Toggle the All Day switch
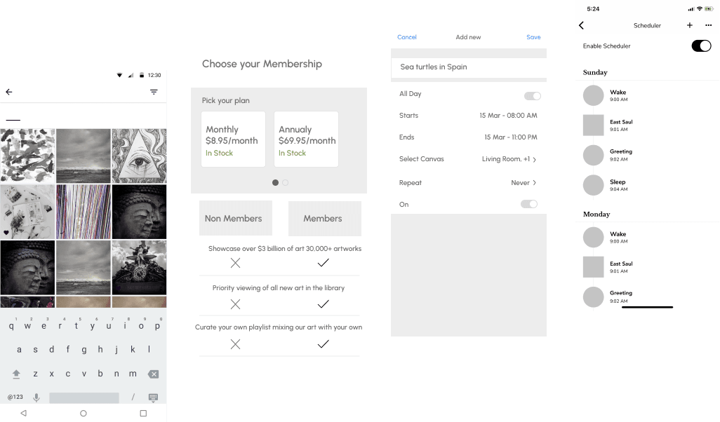Viewport: 720px width, 422px height. tap(532, 95)
